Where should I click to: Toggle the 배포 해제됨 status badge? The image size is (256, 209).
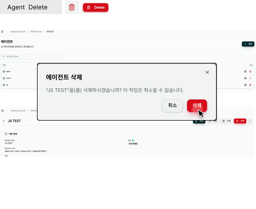pos(133,143)
